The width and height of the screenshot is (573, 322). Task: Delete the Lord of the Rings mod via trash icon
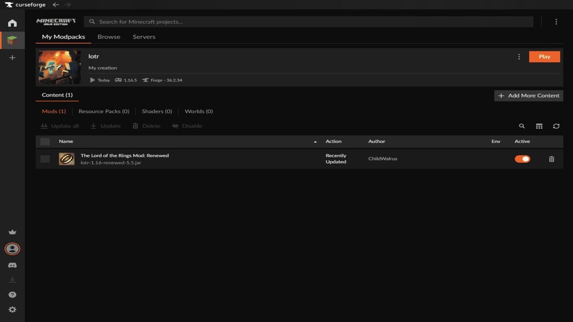point(552,159)
